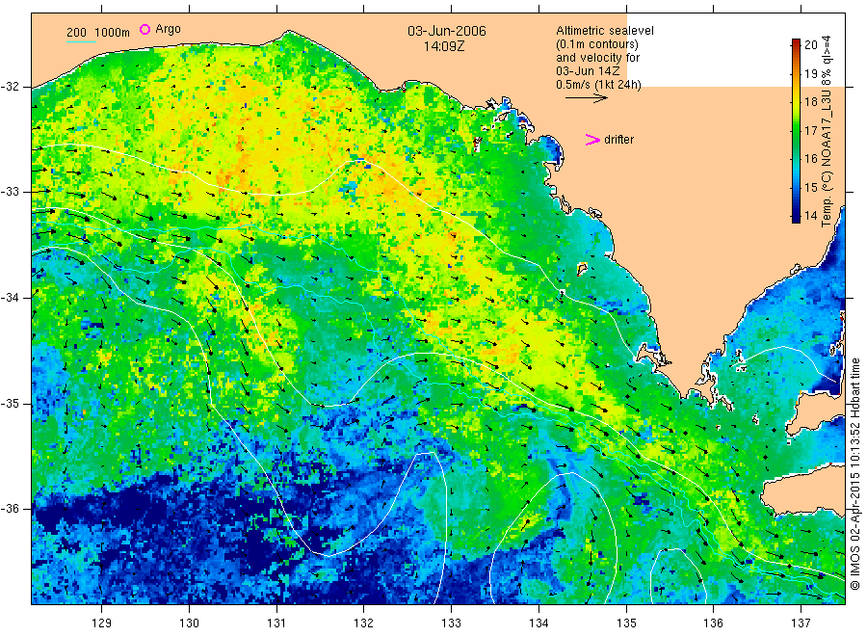The height and width of the screenshot is (636, 867).
Task: Click the '(0.1m contours)' legend line
Action: [x=597, y=44]
